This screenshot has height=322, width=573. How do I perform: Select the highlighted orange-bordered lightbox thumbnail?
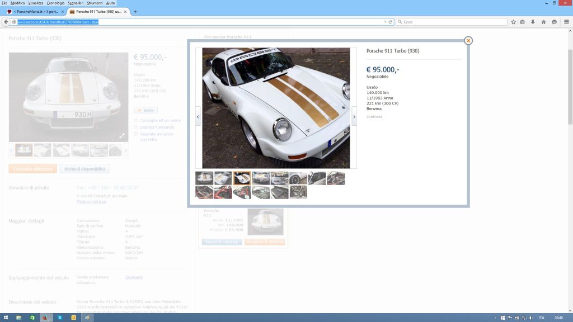coord(242,178)
